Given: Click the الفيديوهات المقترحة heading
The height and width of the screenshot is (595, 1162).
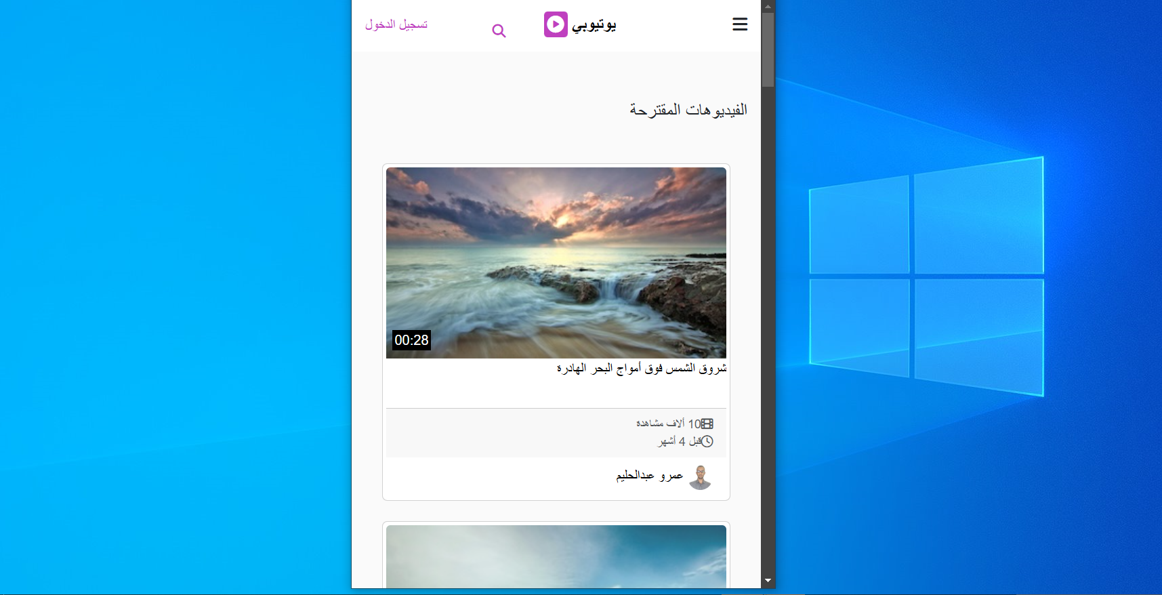Looking at the screenshot, I should click(x=688, y=110).
